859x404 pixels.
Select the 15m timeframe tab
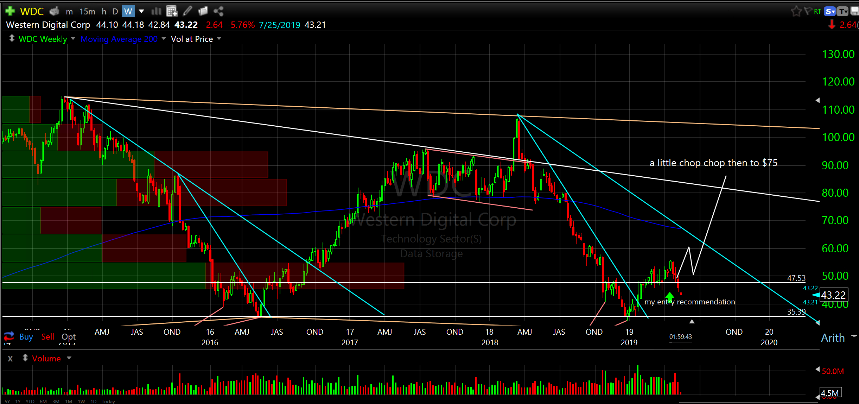tap(87, 11)
